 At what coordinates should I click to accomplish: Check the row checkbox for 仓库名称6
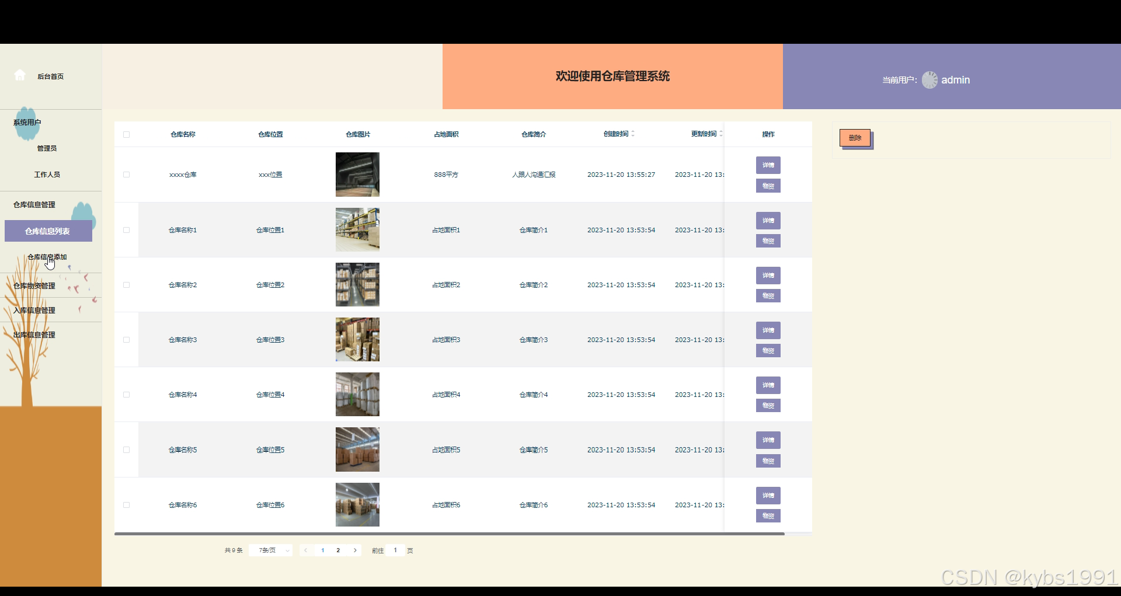(126, 505)
